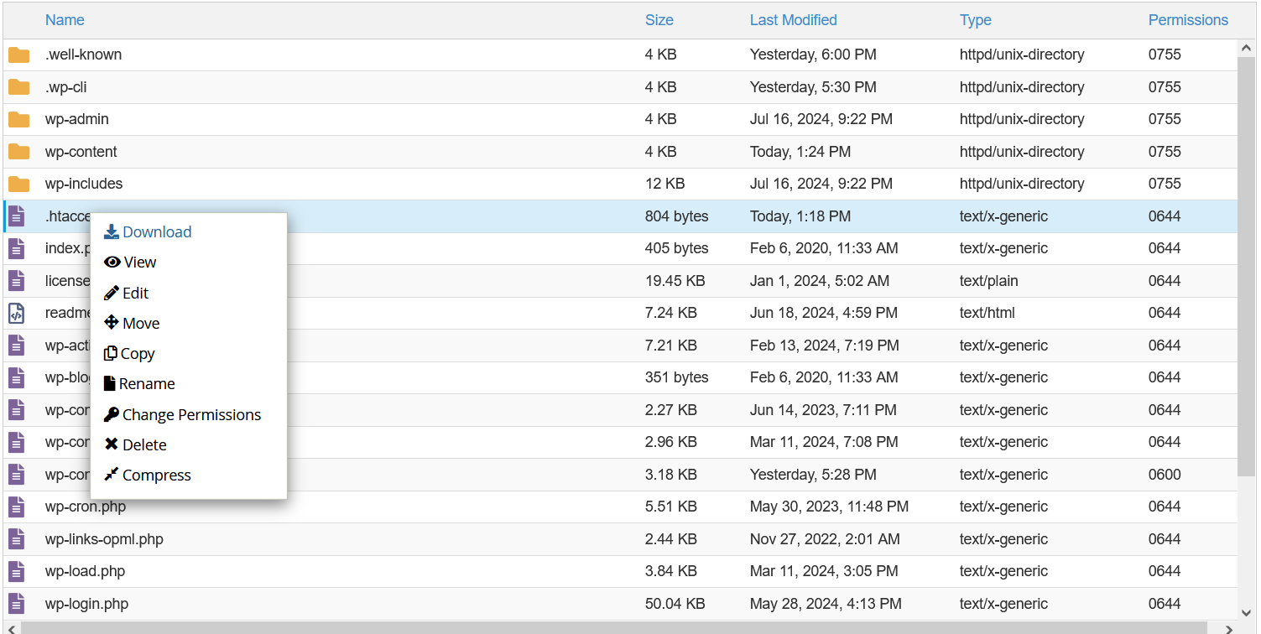
Task: Click the horizontal scrollbar right arrow
Action: [1229, 628]
